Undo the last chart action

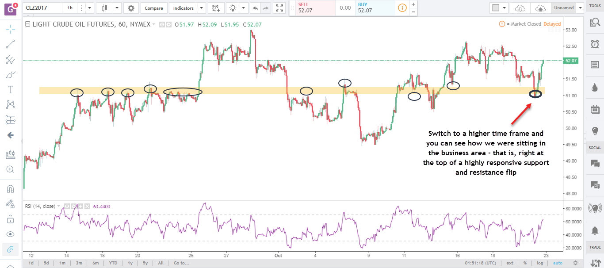click(x=255, y=8)
